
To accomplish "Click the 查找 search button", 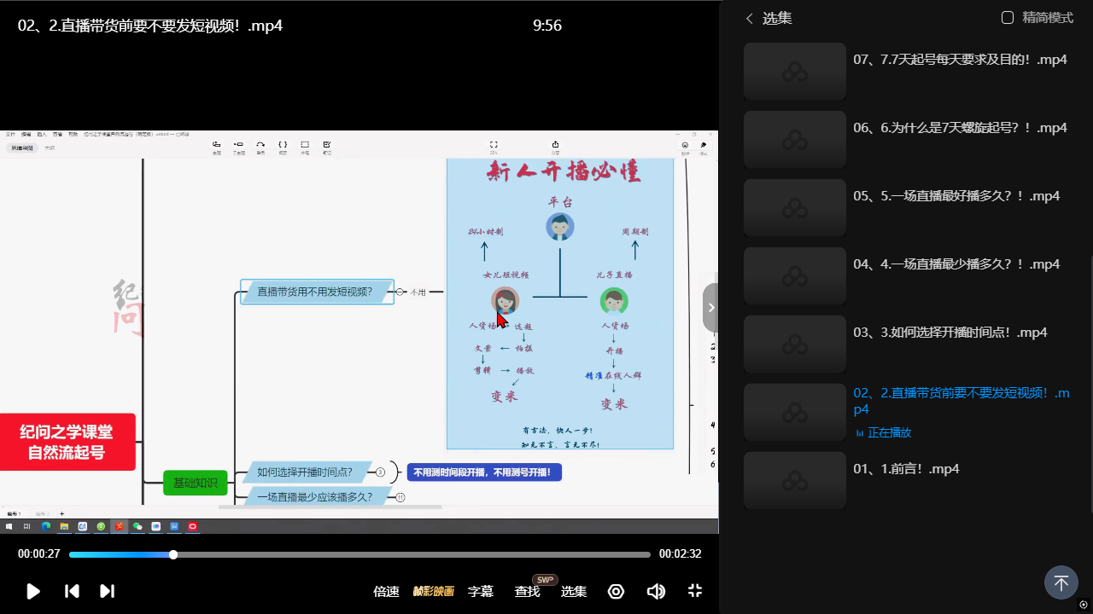I will pos(527,591).
